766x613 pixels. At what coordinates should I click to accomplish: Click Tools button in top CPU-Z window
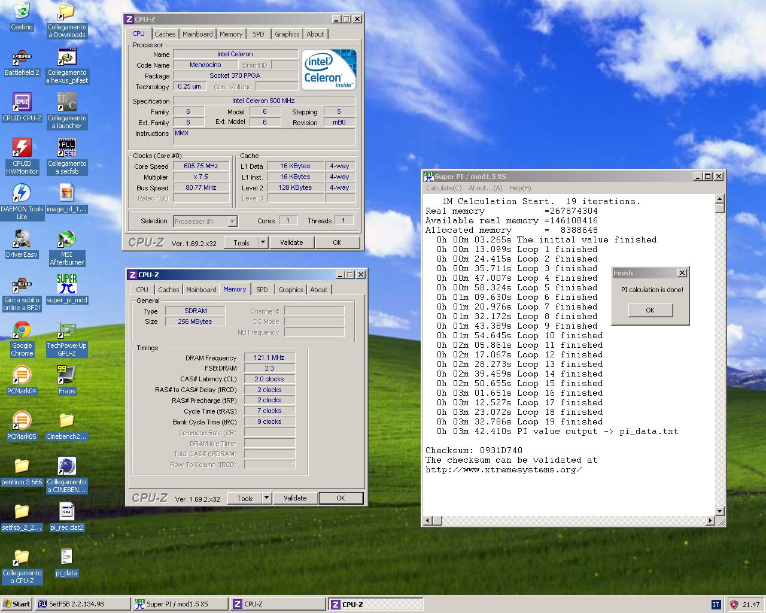tap(242, 242)
